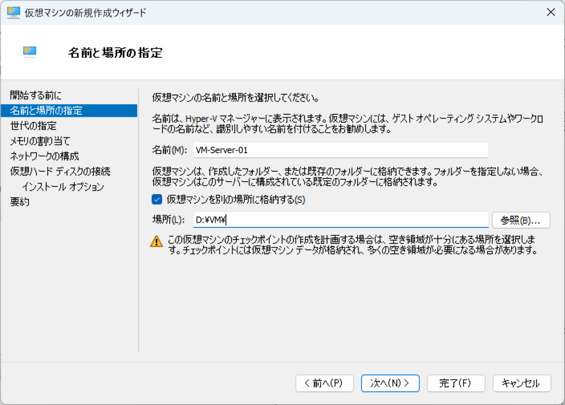The height and width of the screenshot is (405, 565).
Task: Click the 場所 path input field
Action: click(340, 220)
